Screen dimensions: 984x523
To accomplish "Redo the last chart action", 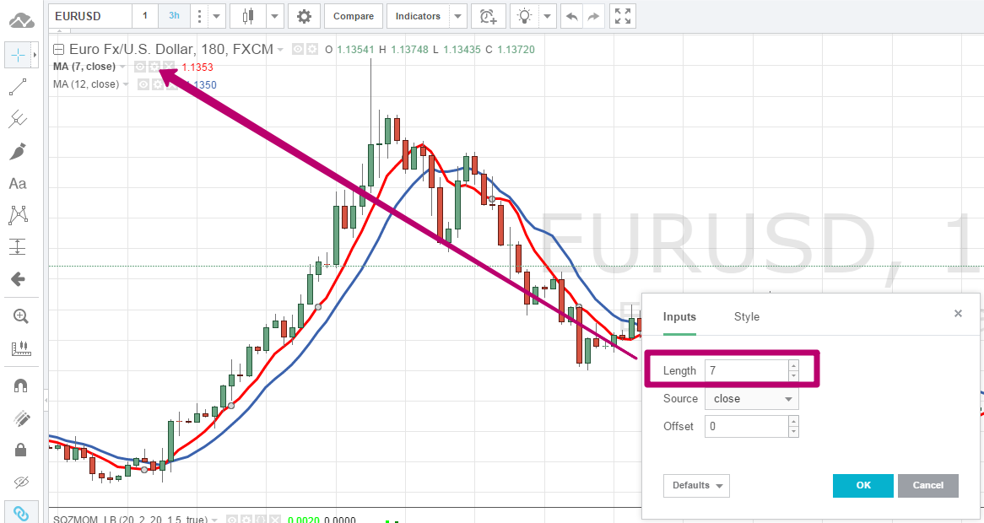I will click(592, 16).
